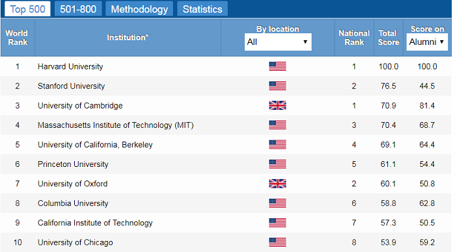Click the UK flag beside University of Cambridge
This screenshot has height=252, width=457.
[x=277, y=105]
